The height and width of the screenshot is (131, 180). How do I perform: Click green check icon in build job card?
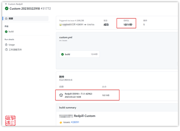62,54
